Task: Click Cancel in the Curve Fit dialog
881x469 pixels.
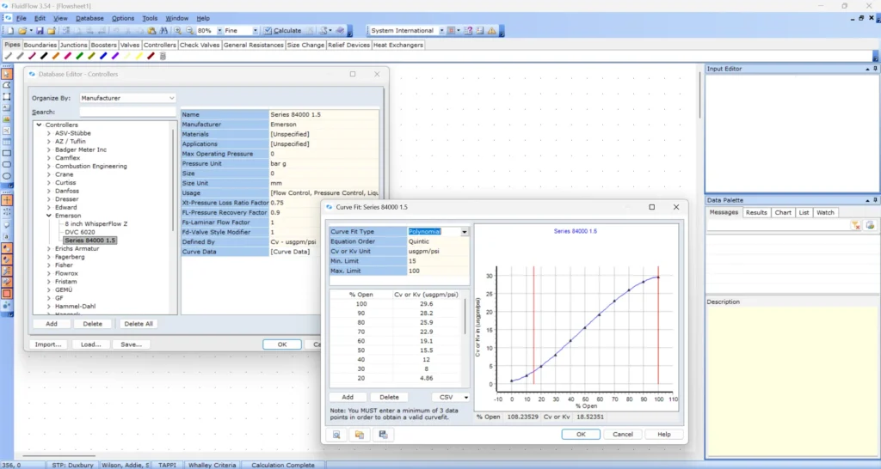Action: [x=623, y=435]
